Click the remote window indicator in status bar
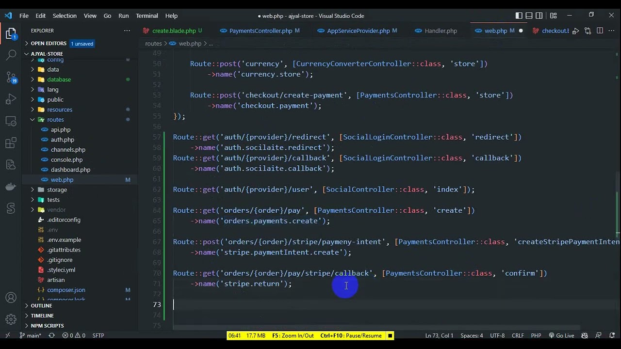This screenshot has width=621, height=349. [7, 335]
